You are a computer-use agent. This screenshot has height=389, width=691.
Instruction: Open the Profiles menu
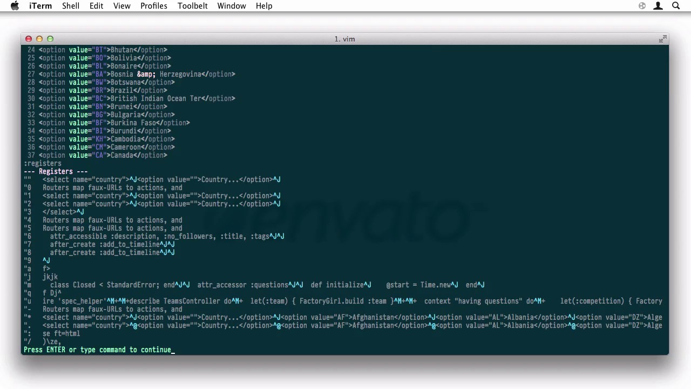[154, 6]
